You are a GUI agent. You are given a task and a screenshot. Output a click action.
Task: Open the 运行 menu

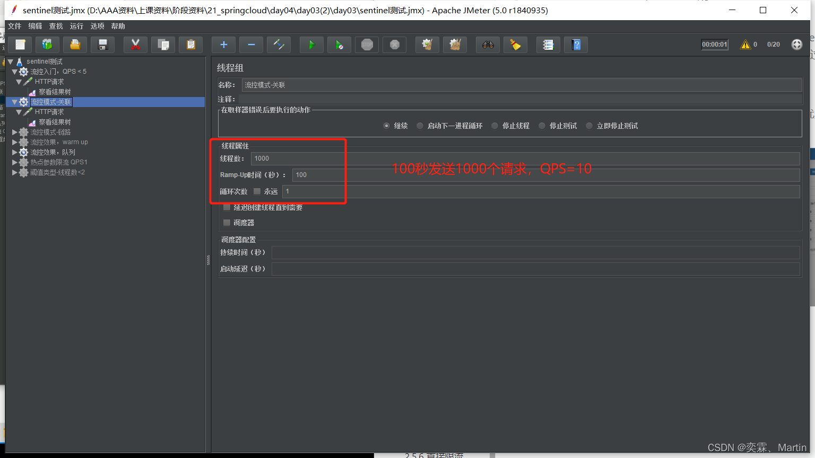pos(76,26)
